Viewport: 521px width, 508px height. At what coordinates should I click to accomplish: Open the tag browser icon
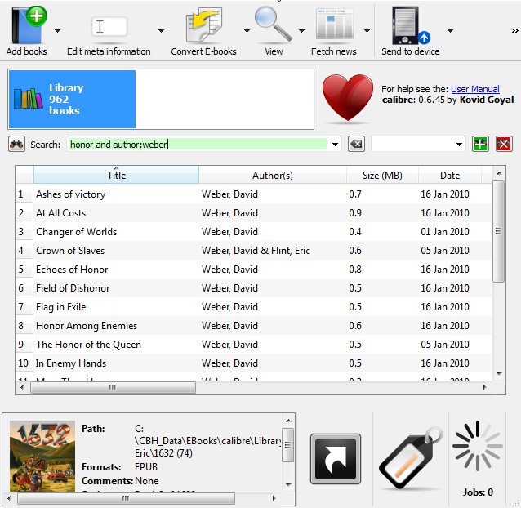click(x=411, y=458)
